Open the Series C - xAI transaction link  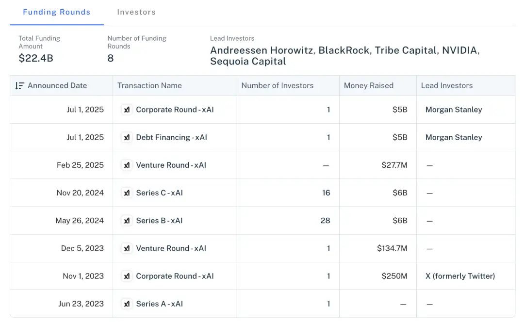coord(159,193)
